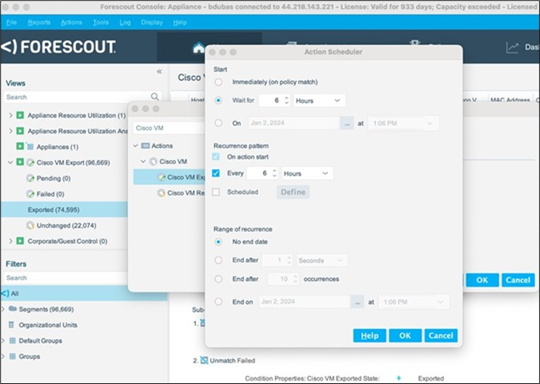Select the Start On date radio button
Viewport: 540px width, 384px height.
[218, 123]
